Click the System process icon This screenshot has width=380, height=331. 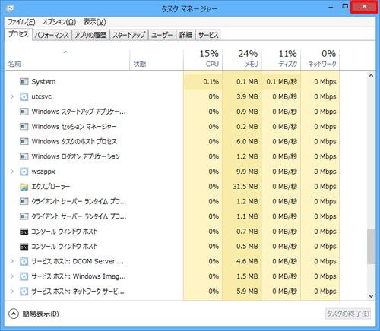(24, 82)
